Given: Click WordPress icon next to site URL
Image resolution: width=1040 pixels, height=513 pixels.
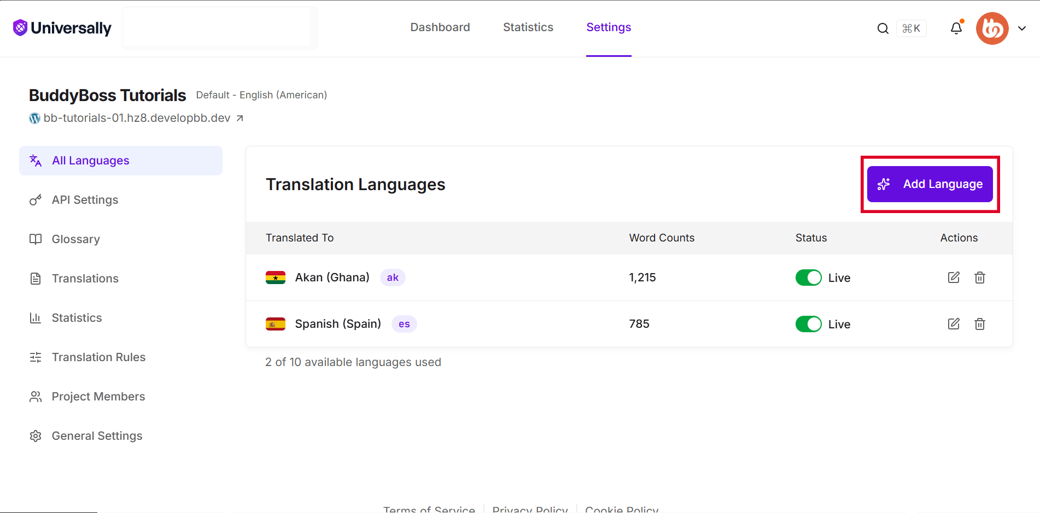Looking at the screenshot, I should [34, 118].
